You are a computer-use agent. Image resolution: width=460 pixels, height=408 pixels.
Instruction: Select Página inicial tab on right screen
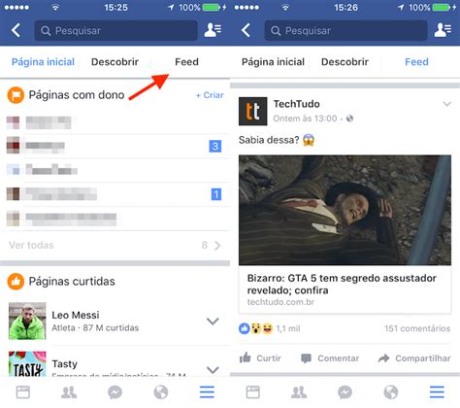(273, 62)
